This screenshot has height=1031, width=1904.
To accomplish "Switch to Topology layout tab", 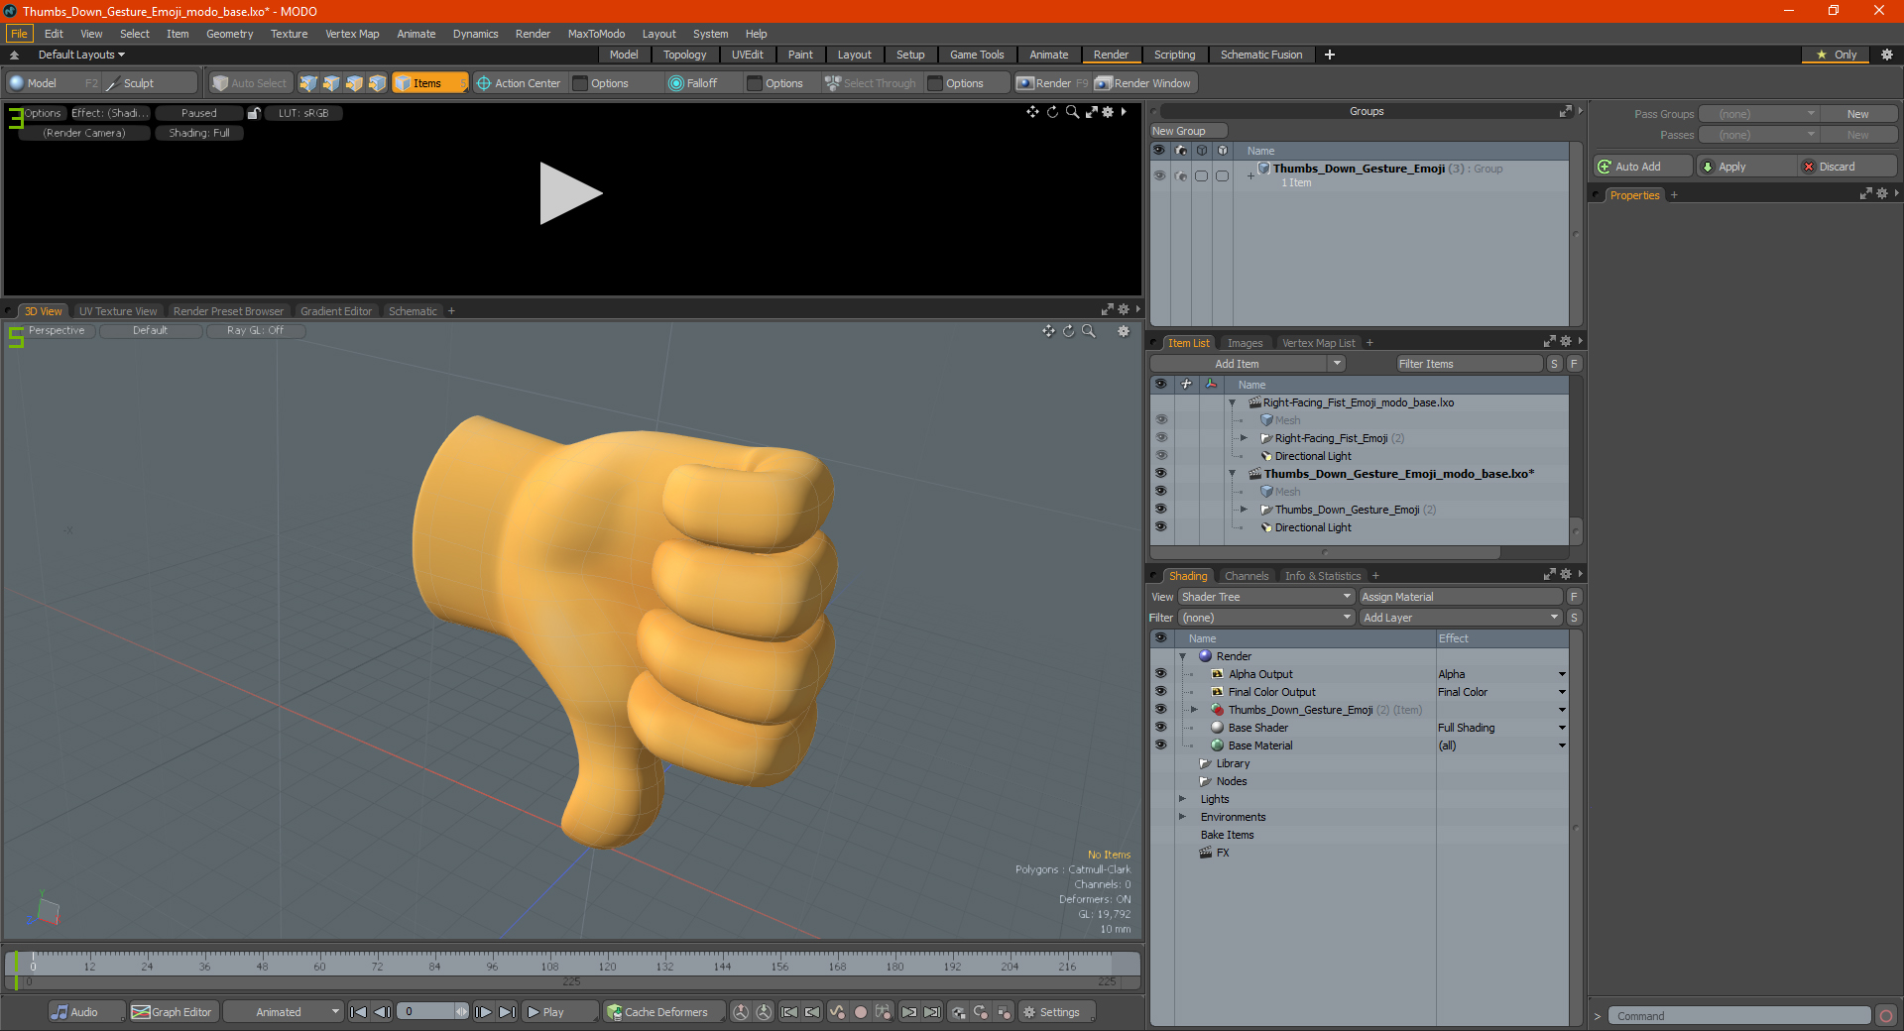I will 684,55.
